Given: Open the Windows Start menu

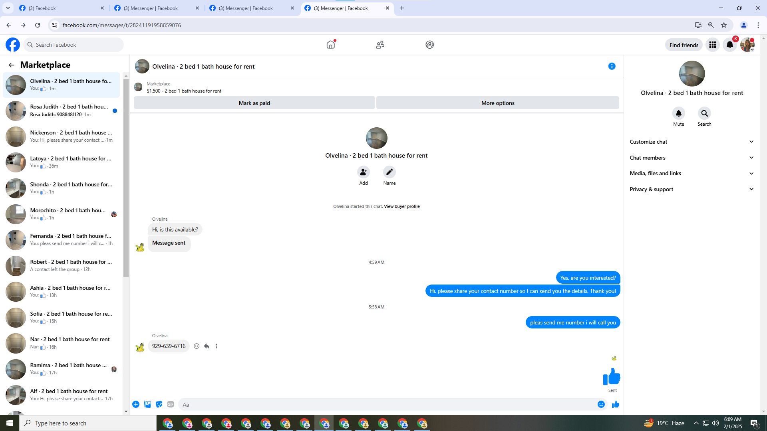Looking at the screenshot, I should (10, 423).
